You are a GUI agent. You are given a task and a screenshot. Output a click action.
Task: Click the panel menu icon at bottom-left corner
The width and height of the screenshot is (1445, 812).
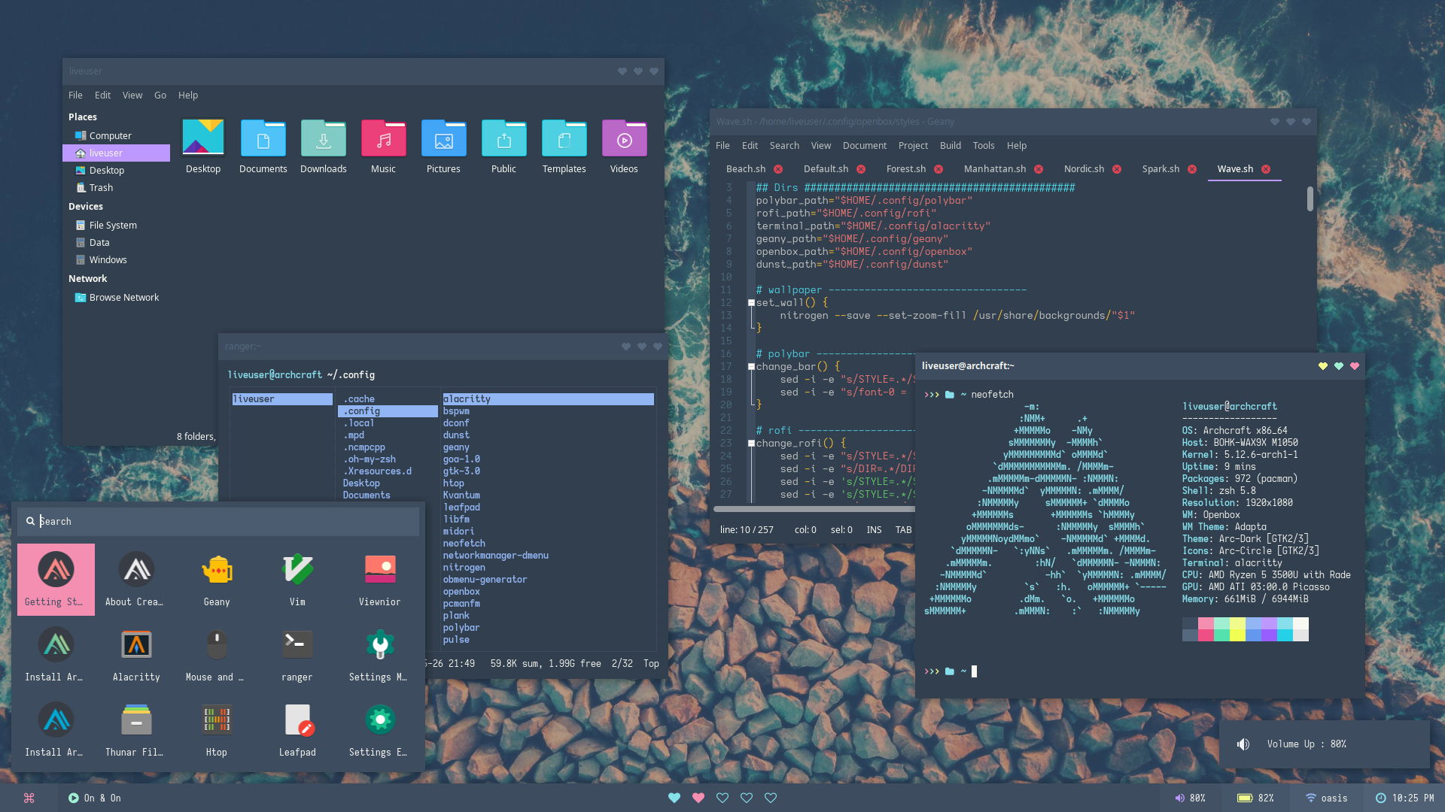tap(29, 798)
